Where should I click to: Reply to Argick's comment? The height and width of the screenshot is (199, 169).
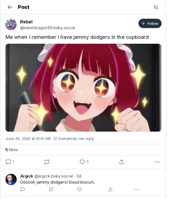pyautogui.click(x=22, y=189)
